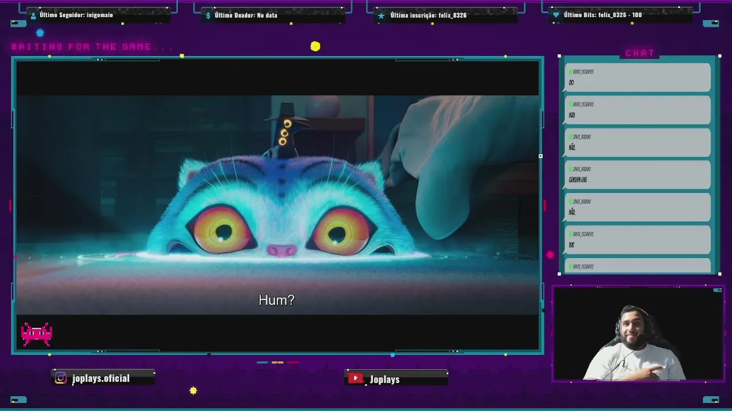This screenshot has width=732, height=411.
Task: Click the 'Hum?' subtitle text
Action: click(x=276, y=300)
